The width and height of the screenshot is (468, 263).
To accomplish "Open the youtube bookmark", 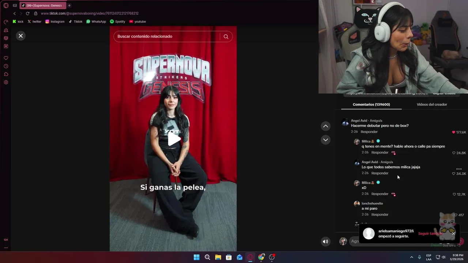I will [x=137, y=22].
